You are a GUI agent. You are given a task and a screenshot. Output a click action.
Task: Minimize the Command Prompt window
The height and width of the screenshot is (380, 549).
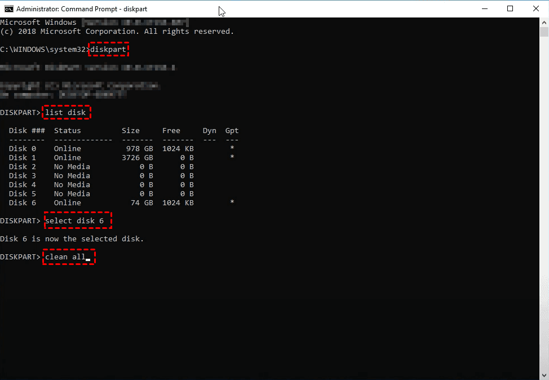484,9
